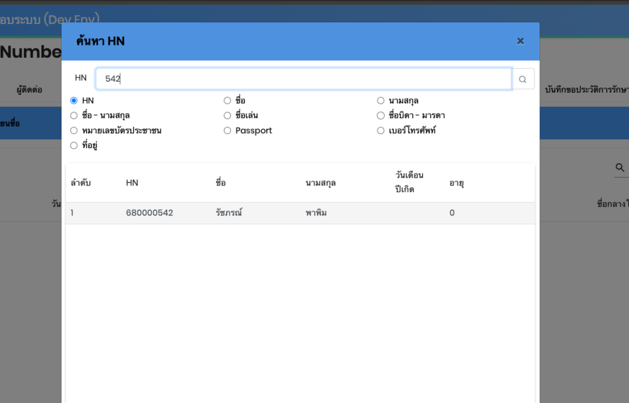This screenshot has width=629, height=403.
Task: Close the ค้นหา HN dialog
Action: pos(520,41)
